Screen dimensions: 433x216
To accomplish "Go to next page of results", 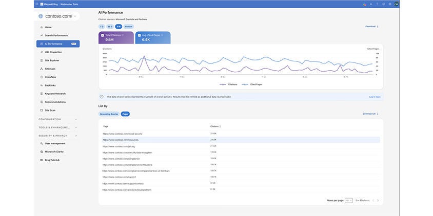I will point(378,200).
